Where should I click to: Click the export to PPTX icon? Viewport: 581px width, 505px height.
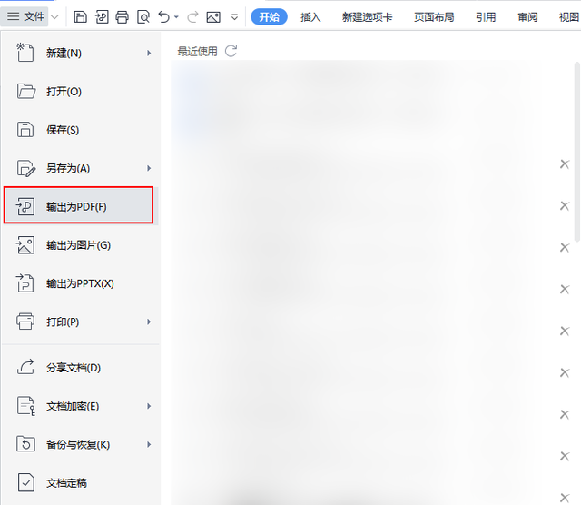[25, 283]
